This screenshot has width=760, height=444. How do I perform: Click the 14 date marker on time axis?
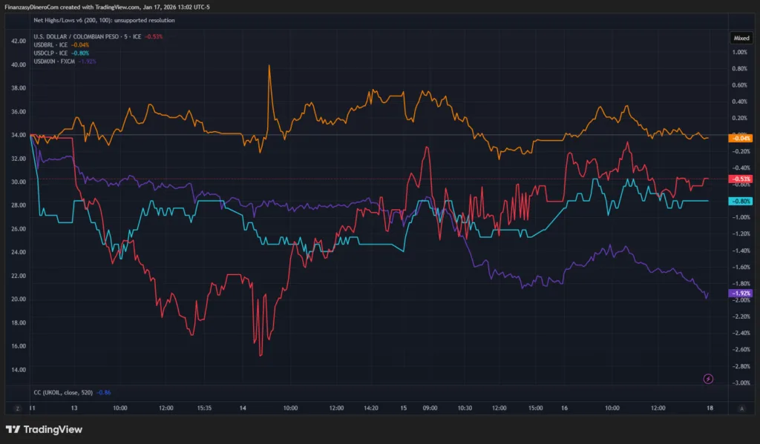(243, 408)
